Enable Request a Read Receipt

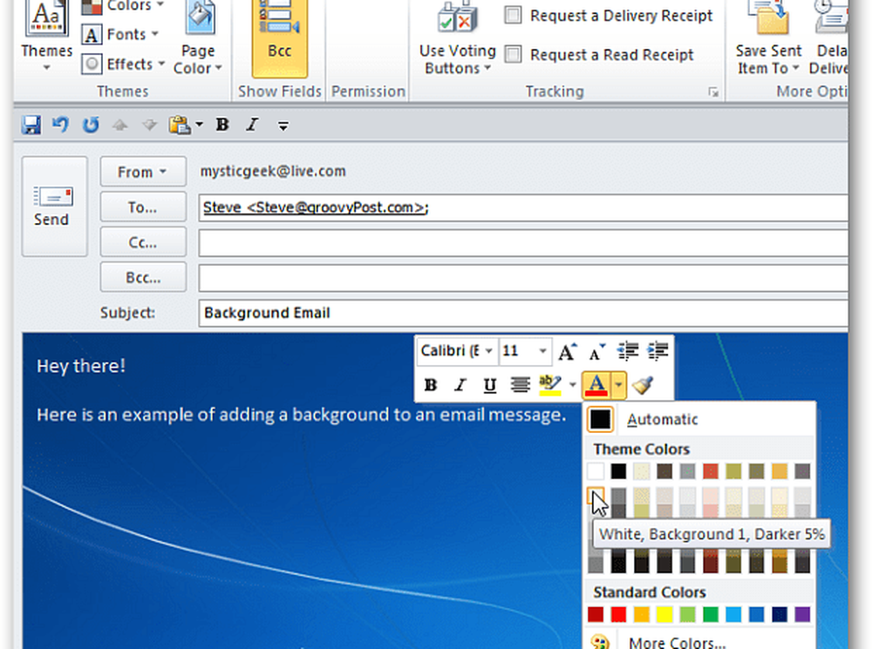[600, 55]
